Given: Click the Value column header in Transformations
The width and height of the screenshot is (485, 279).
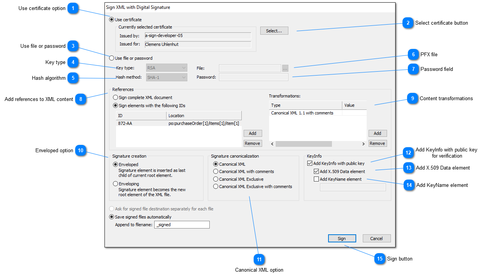Looking at the screenshot, I should (354, 105).
